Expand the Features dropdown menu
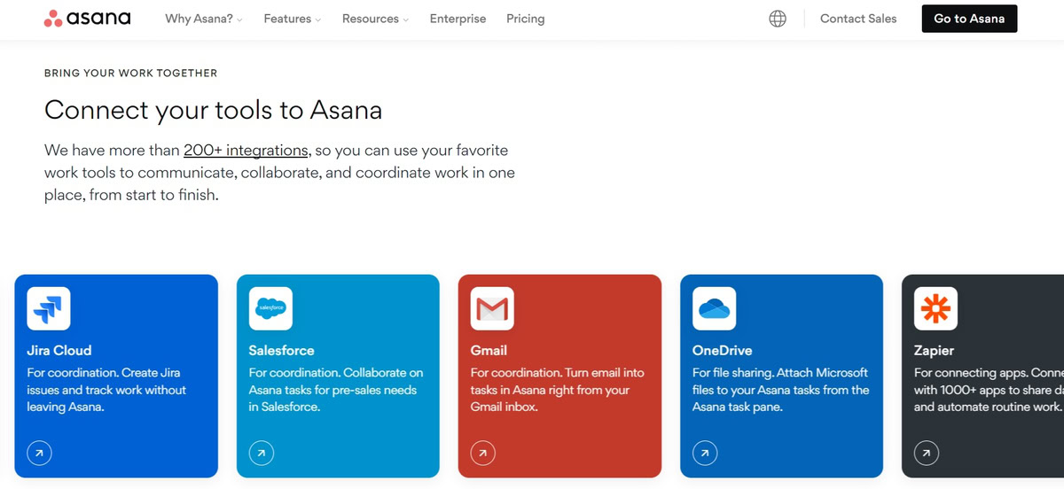Image resolution: width=1064 pixels, height=489 pixels. pos(292,19)
